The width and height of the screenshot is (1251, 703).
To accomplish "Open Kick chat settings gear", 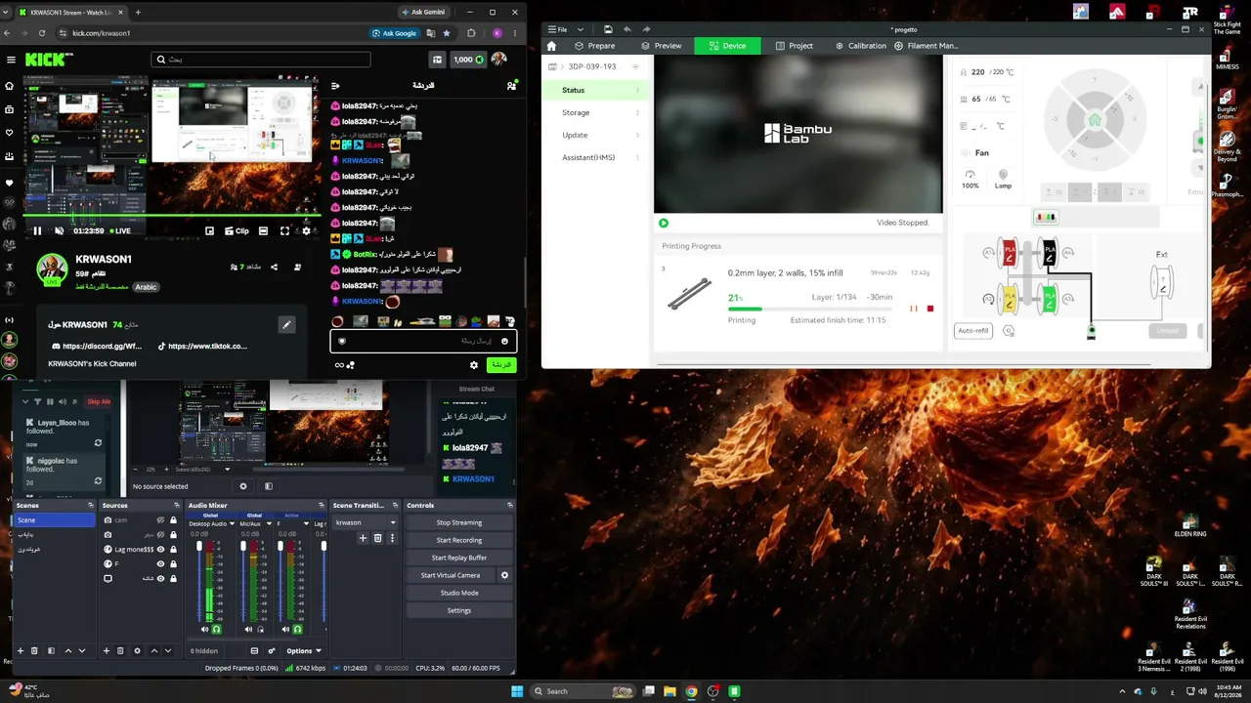I will (474, 365).
